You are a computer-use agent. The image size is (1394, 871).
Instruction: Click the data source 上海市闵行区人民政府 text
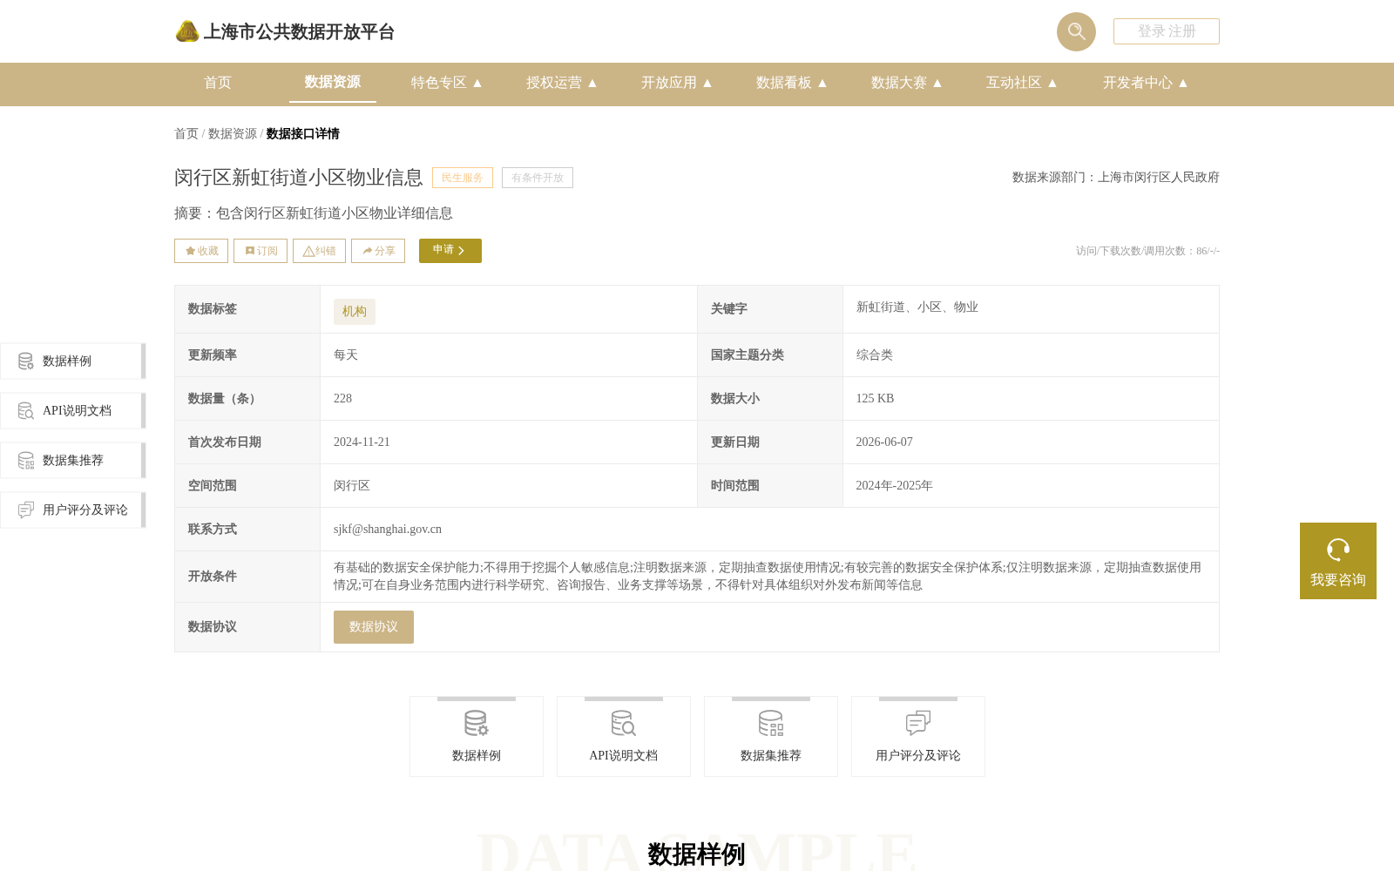pos(1159,178)
